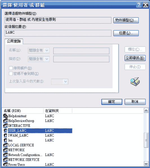Screen dimensions: 150x168
Task: Click the results list scrollbar thumb
Action: (x=146, y=140)
